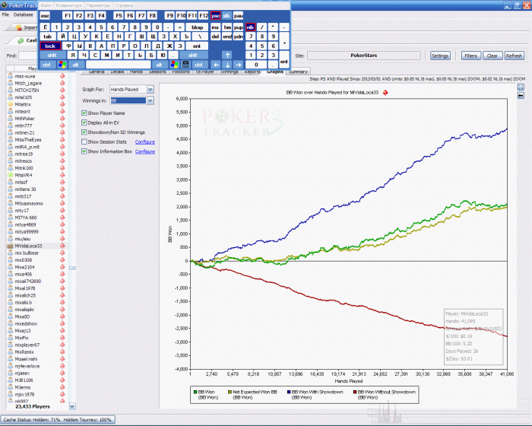Select the Cash tab
This screenshot has width=532, height=426.
[x=27, y=40]
